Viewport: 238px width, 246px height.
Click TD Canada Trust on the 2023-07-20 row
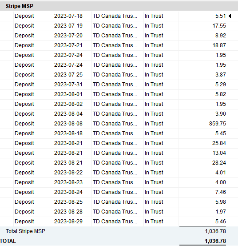115,36
